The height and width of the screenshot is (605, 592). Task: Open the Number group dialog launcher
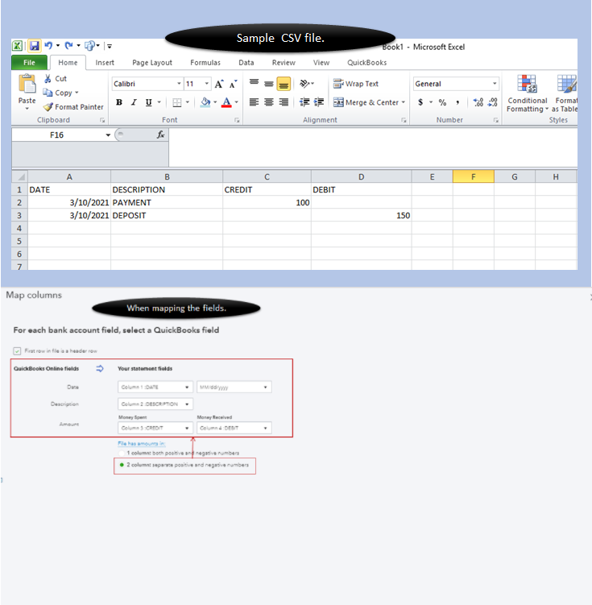(496, 120)
